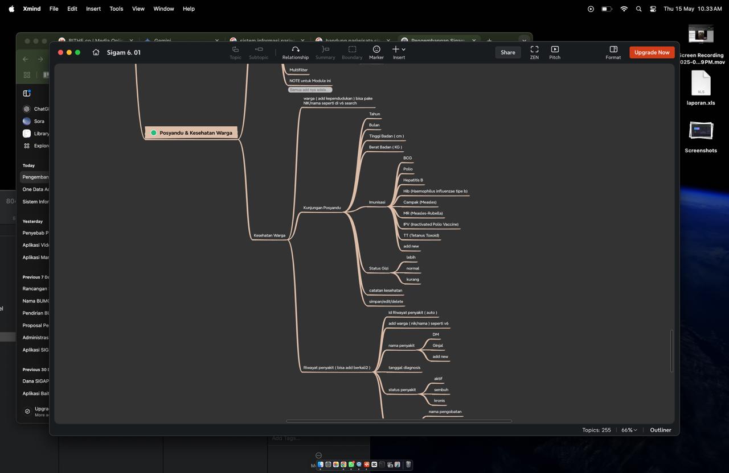The width and height of the screenshot is (729, 473).
Task: Add a Subtopic from the toolbar
Action: click(x=259, y=52)
